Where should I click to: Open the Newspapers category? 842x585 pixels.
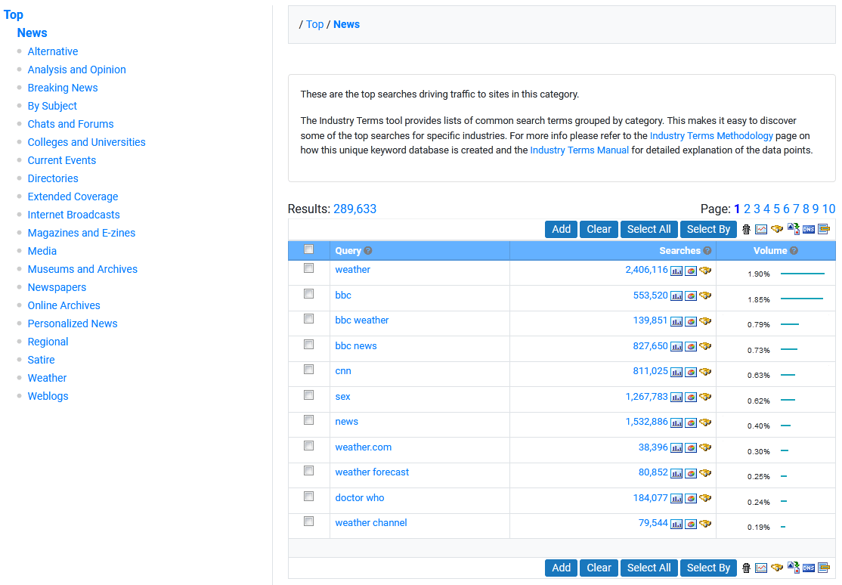coord(57,287)
